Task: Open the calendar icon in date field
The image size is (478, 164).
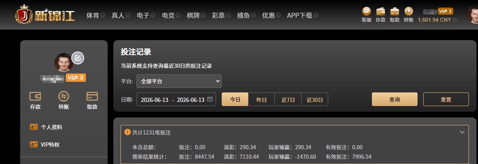Action: [210, 100]
